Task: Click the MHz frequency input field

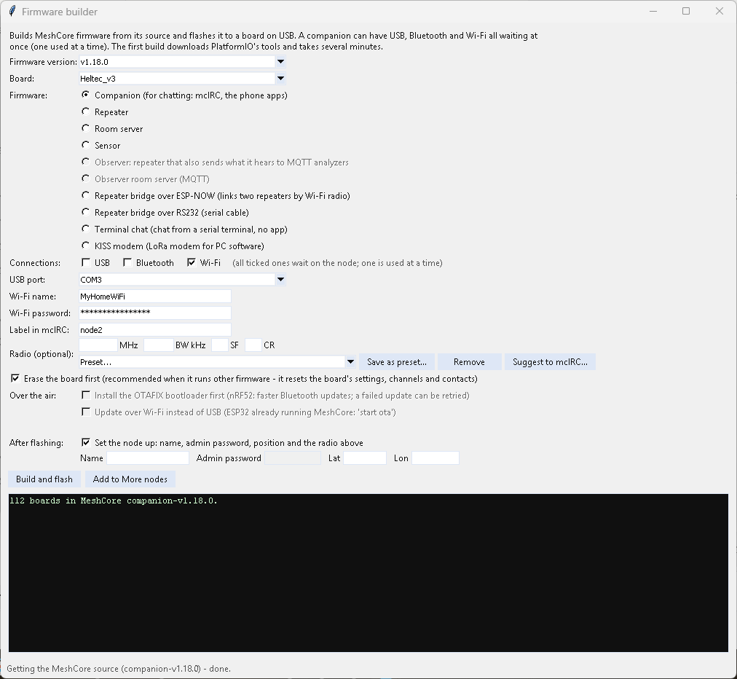Action: click(x=98, y=345)
